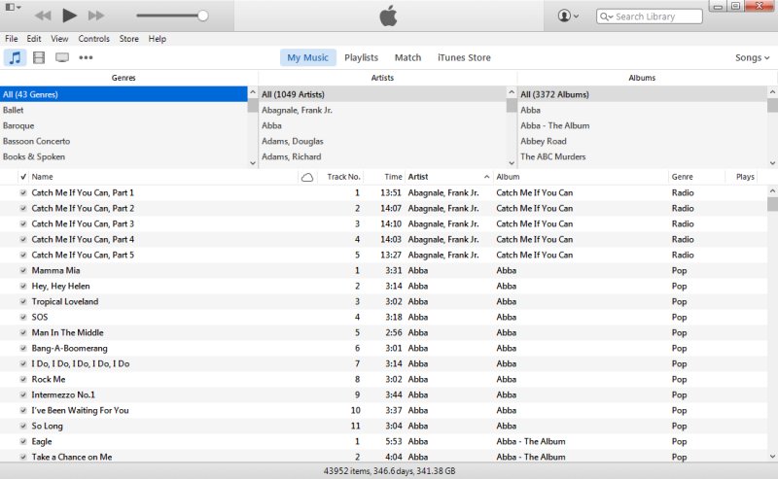Click in the Search Library field

[x=649, y=17]
